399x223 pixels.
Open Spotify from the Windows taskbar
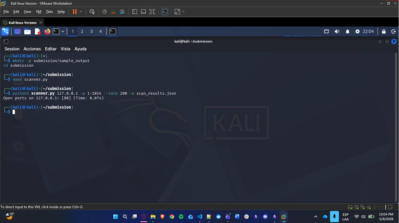click(x=181, y=217)
